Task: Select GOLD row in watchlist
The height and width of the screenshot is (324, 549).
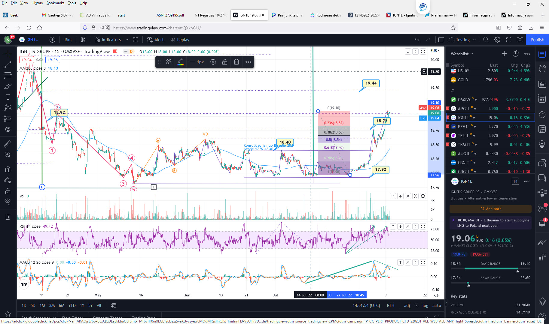Action: [490, 80]
